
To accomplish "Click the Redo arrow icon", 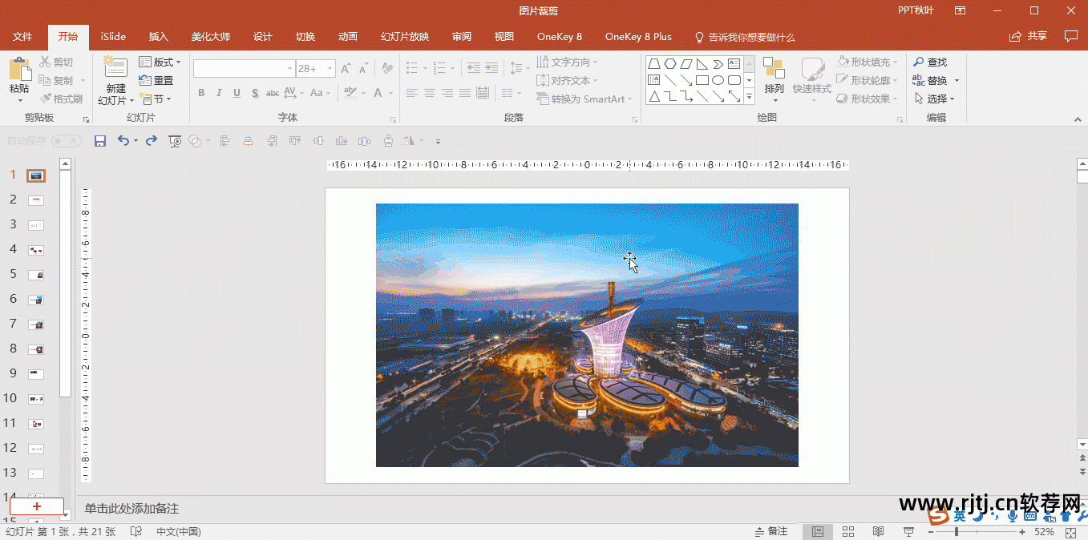I will click(152, 141).
